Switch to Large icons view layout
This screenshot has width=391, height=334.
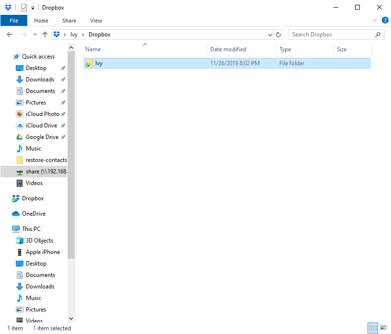(383, 328)
